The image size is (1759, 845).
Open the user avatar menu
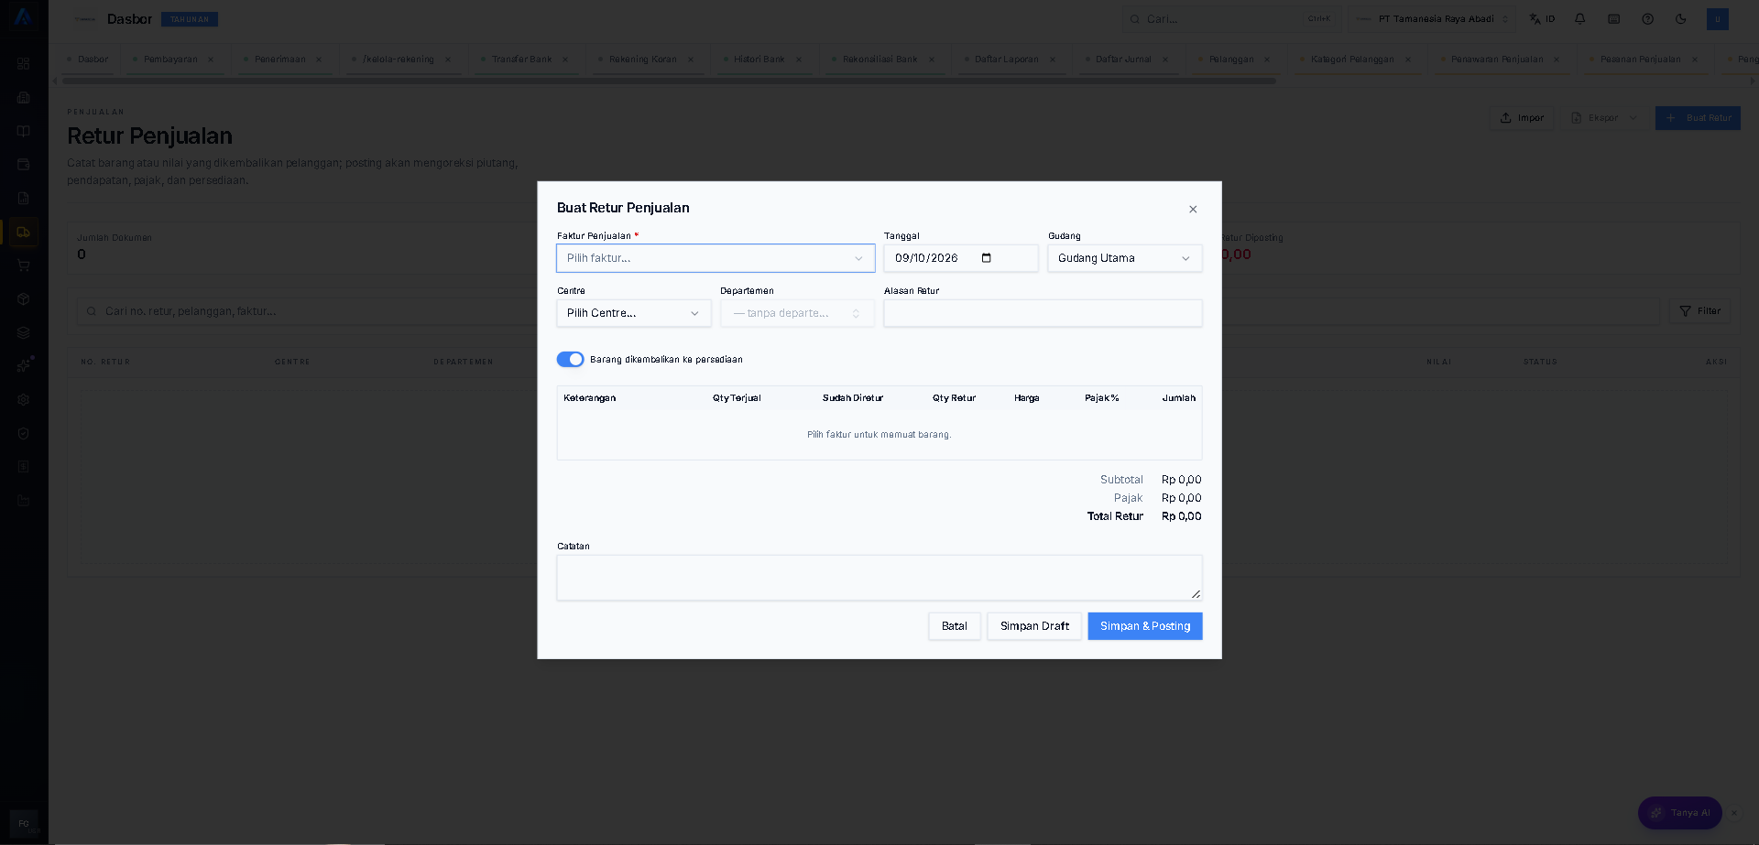[x=1718, y=19]
